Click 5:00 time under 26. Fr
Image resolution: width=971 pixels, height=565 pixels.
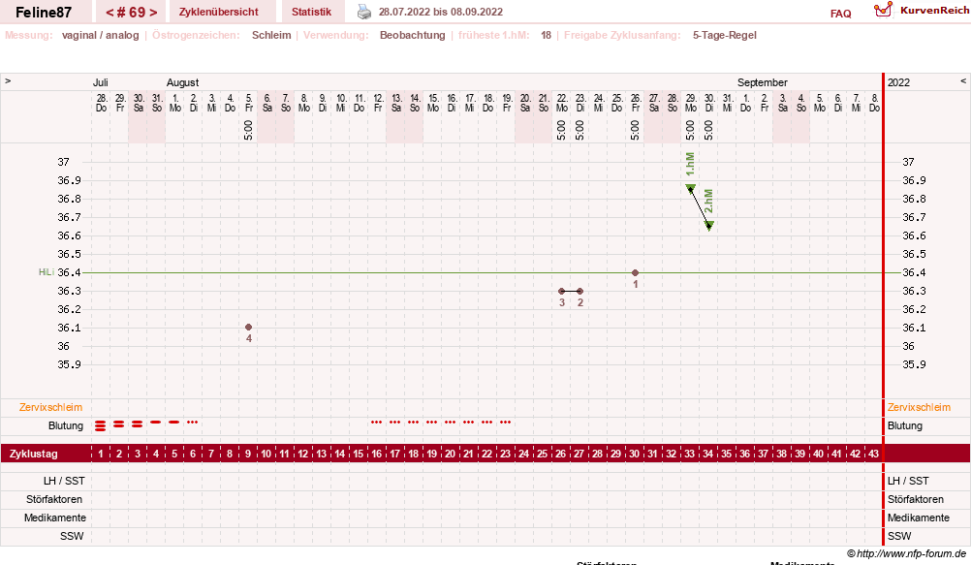pos(635,130)
